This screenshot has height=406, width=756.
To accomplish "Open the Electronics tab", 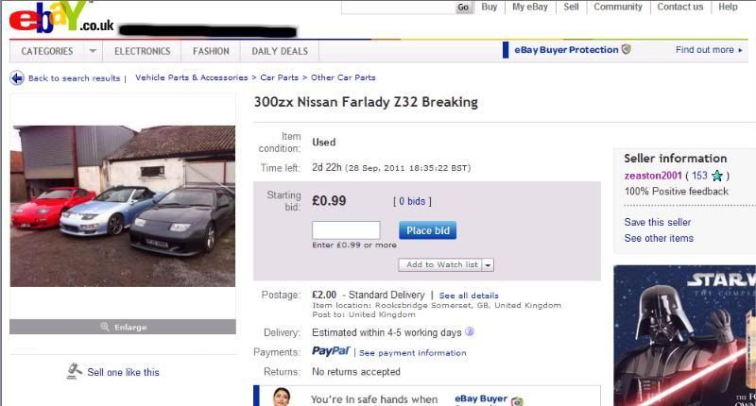I will tap(143, 51).
